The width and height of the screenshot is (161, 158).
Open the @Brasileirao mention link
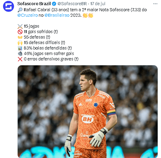[x=57, y=15]
